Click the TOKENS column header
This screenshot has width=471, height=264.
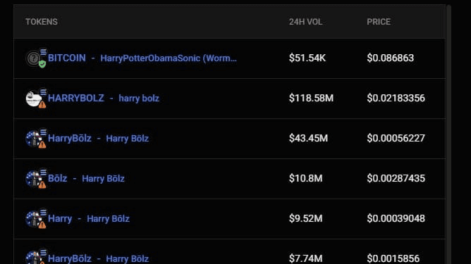pos(42,22)
